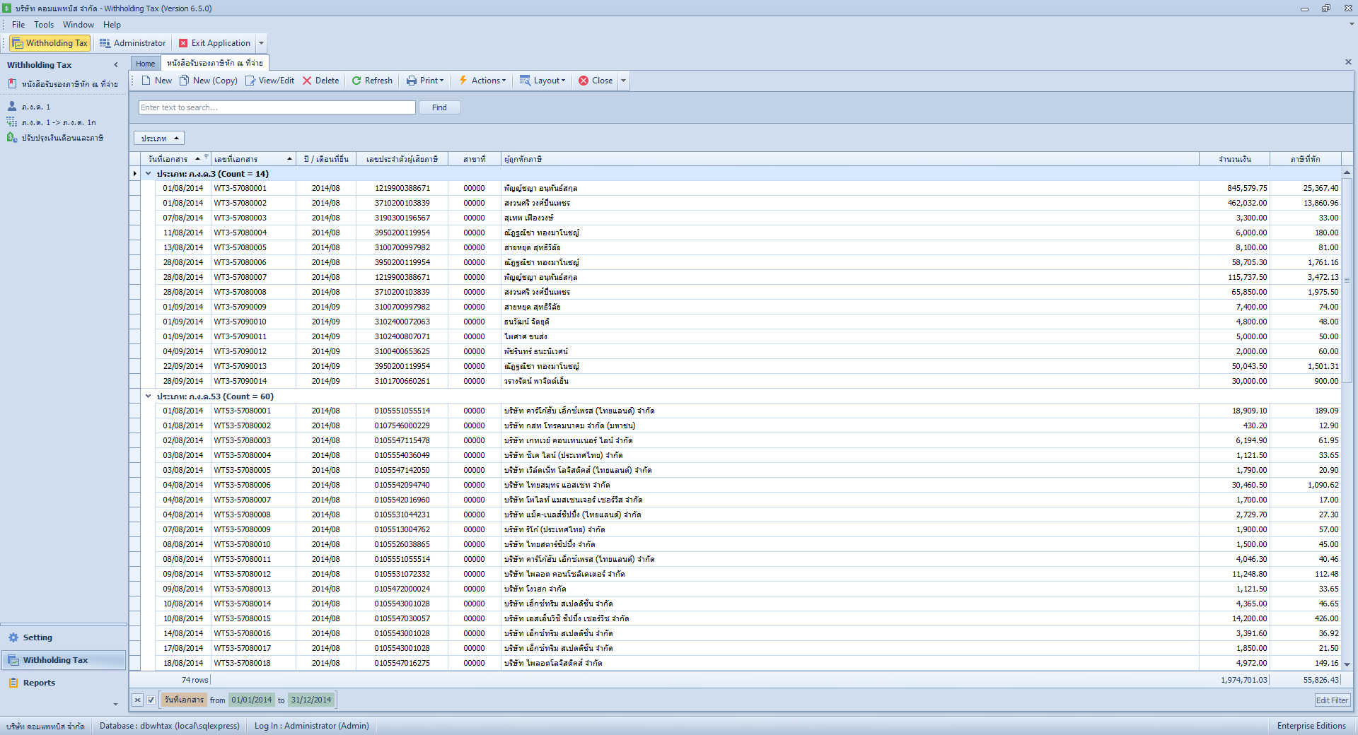Open the Help menu
Image resolution: width=1358 pixels, height=735 pixels.
click(112, 25)
